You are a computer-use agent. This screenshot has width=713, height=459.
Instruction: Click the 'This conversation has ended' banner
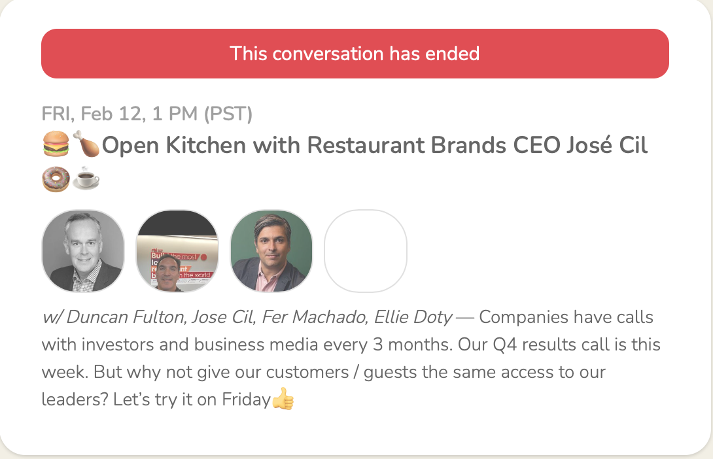[355, 54]
